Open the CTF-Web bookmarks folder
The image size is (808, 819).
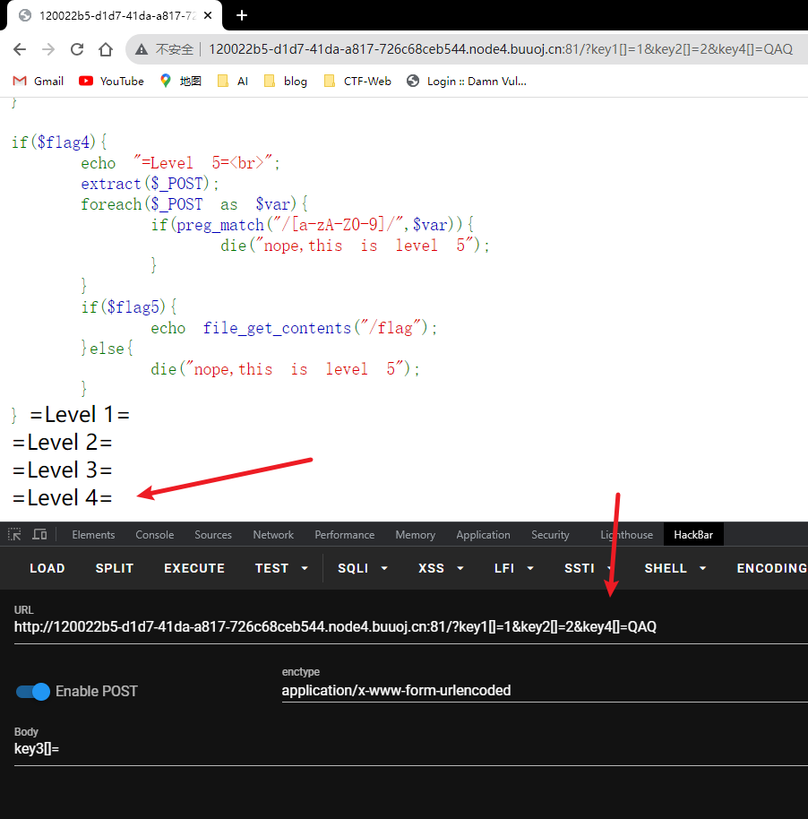tap(357, 81)
